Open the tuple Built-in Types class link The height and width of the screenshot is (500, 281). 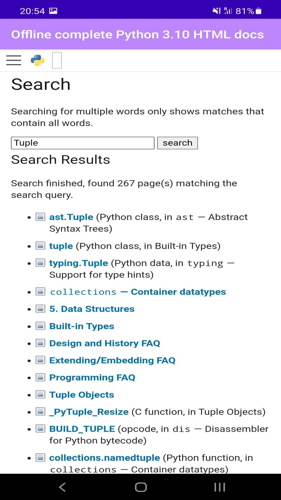point(61,246)
